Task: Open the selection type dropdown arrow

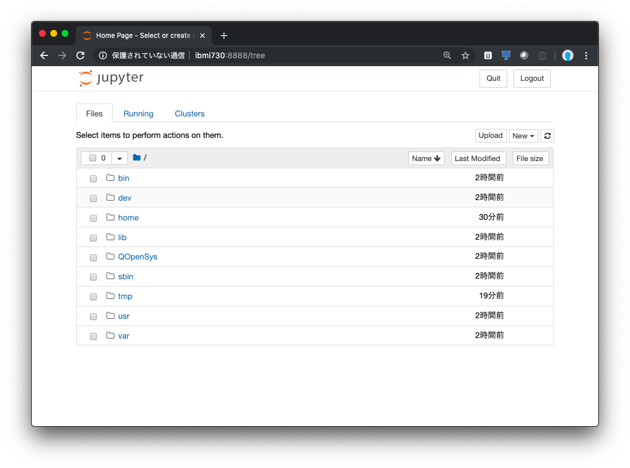Action: (x=119, y=158)
